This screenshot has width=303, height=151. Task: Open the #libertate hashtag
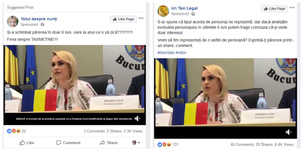tap(166, 53)
